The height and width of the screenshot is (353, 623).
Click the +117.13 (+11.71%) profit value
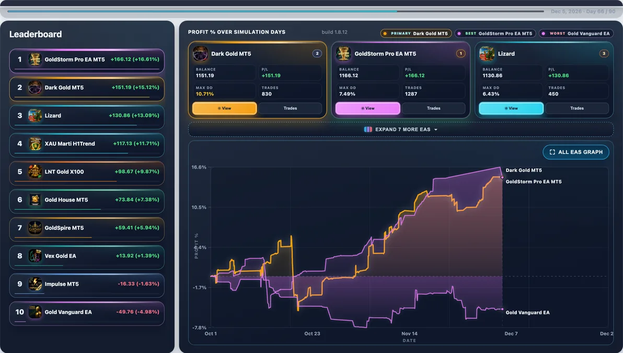click(x=136, y=144)
